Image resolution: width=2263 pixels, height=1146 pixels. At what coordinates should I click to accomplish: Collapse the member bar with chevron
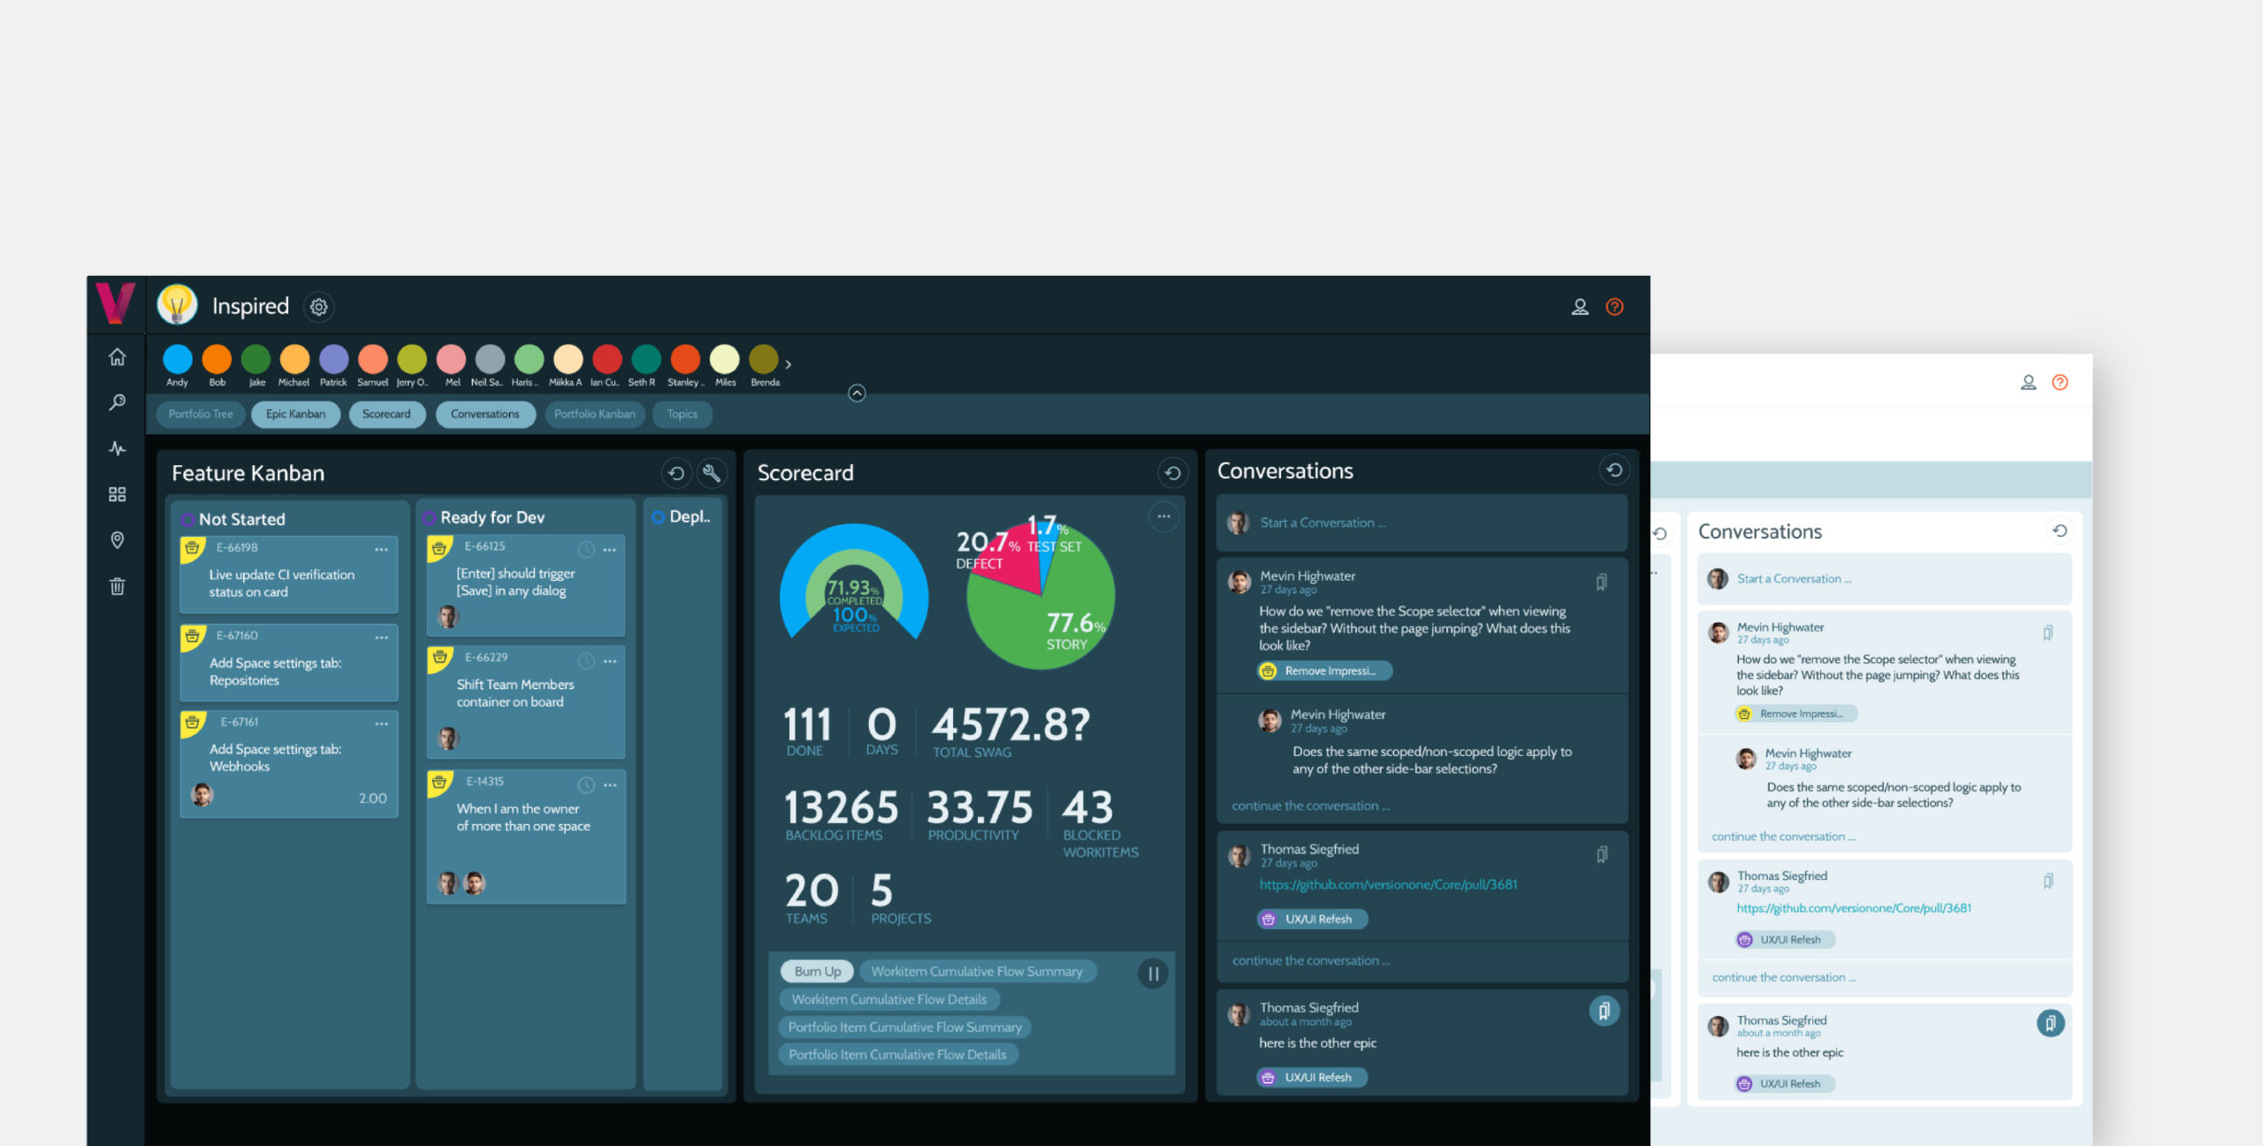pos(857,393)
